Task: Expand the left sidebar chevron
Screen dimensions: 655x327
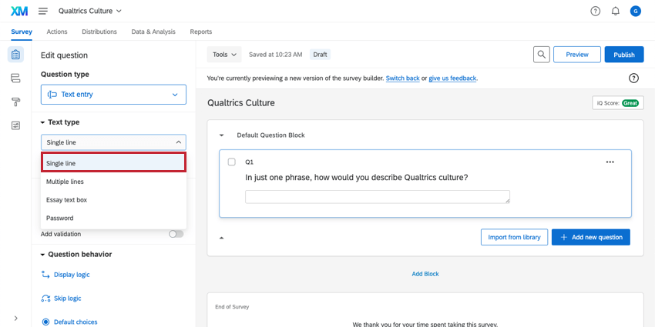Action: 16,319
